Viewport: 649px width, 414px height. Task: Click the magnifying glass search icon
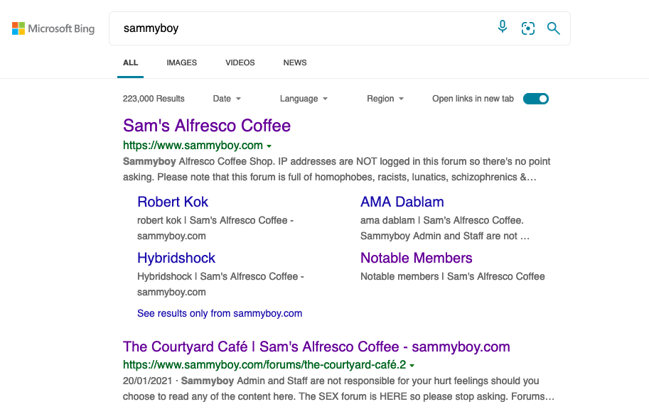coord(553,28)
